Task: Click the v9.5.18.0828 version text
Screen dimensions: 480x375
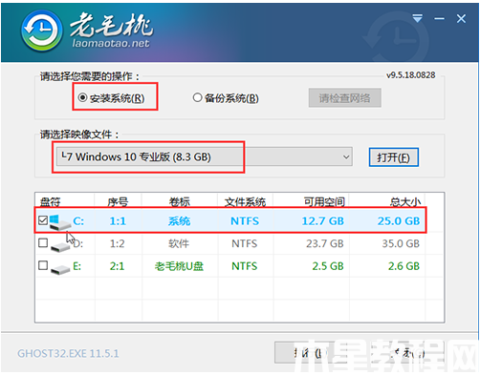Action: [411, 75]
